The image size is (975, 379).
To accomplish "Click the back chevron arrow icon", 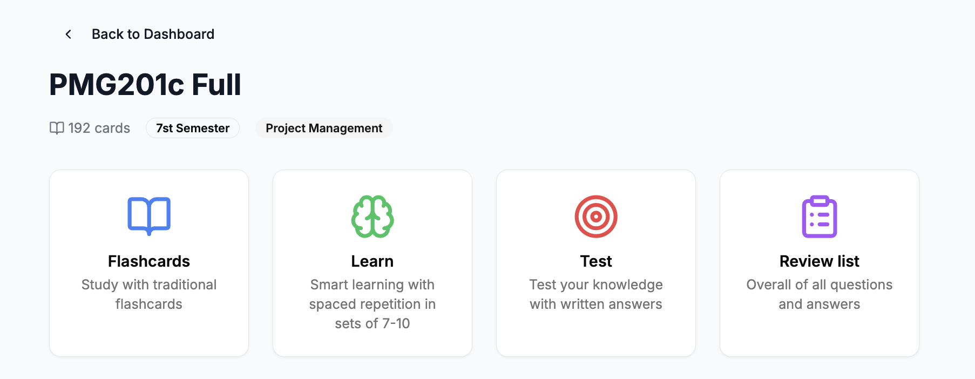I will pos(69,35).
